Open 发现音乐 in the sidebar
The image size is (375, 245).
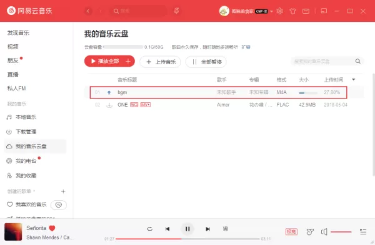tap(18, 33)
